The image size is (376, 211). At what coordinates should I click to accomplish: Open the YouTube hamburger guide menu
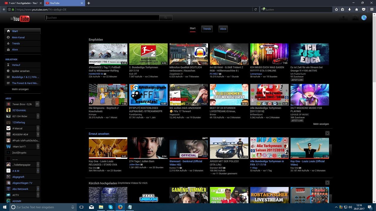tap(11, 19)
